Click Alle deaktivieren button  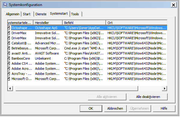click(148, 97)
